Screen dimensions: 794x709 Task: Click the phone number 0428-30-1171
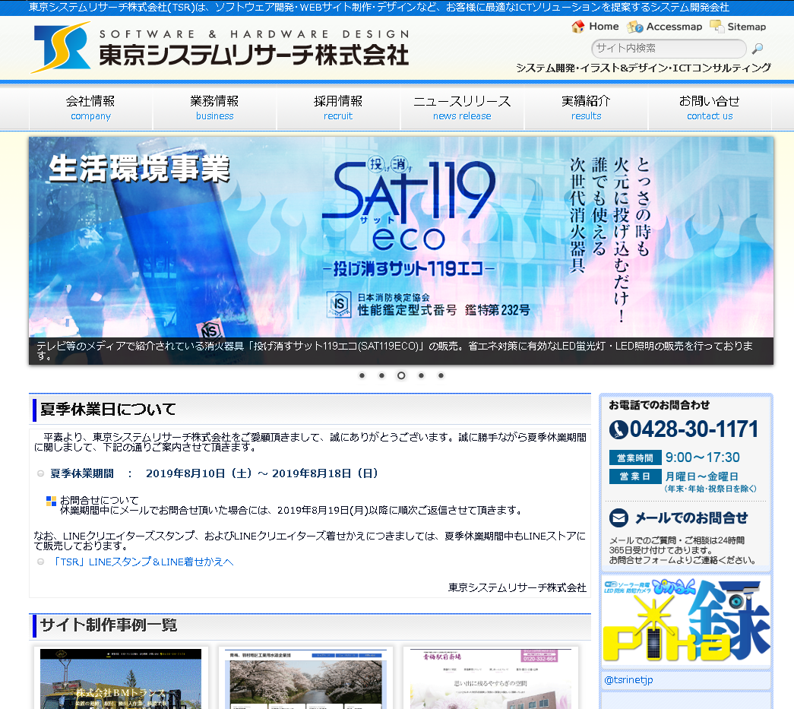coord(694,429)
